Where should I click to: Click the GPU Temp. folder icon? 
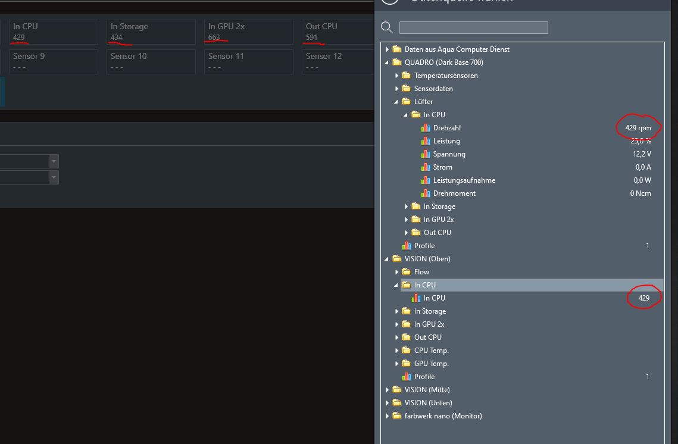point(407,363)
